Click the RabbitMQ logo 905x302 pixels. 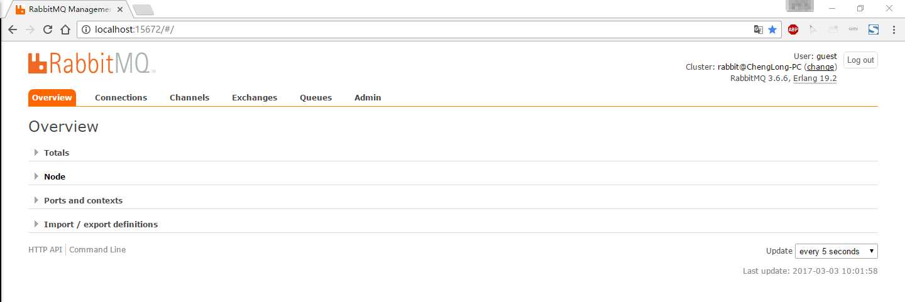coord(91,63)
